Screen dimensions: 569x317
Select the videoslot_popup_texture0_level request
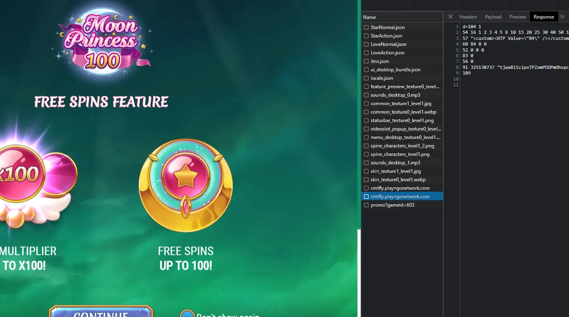[402, 129]
